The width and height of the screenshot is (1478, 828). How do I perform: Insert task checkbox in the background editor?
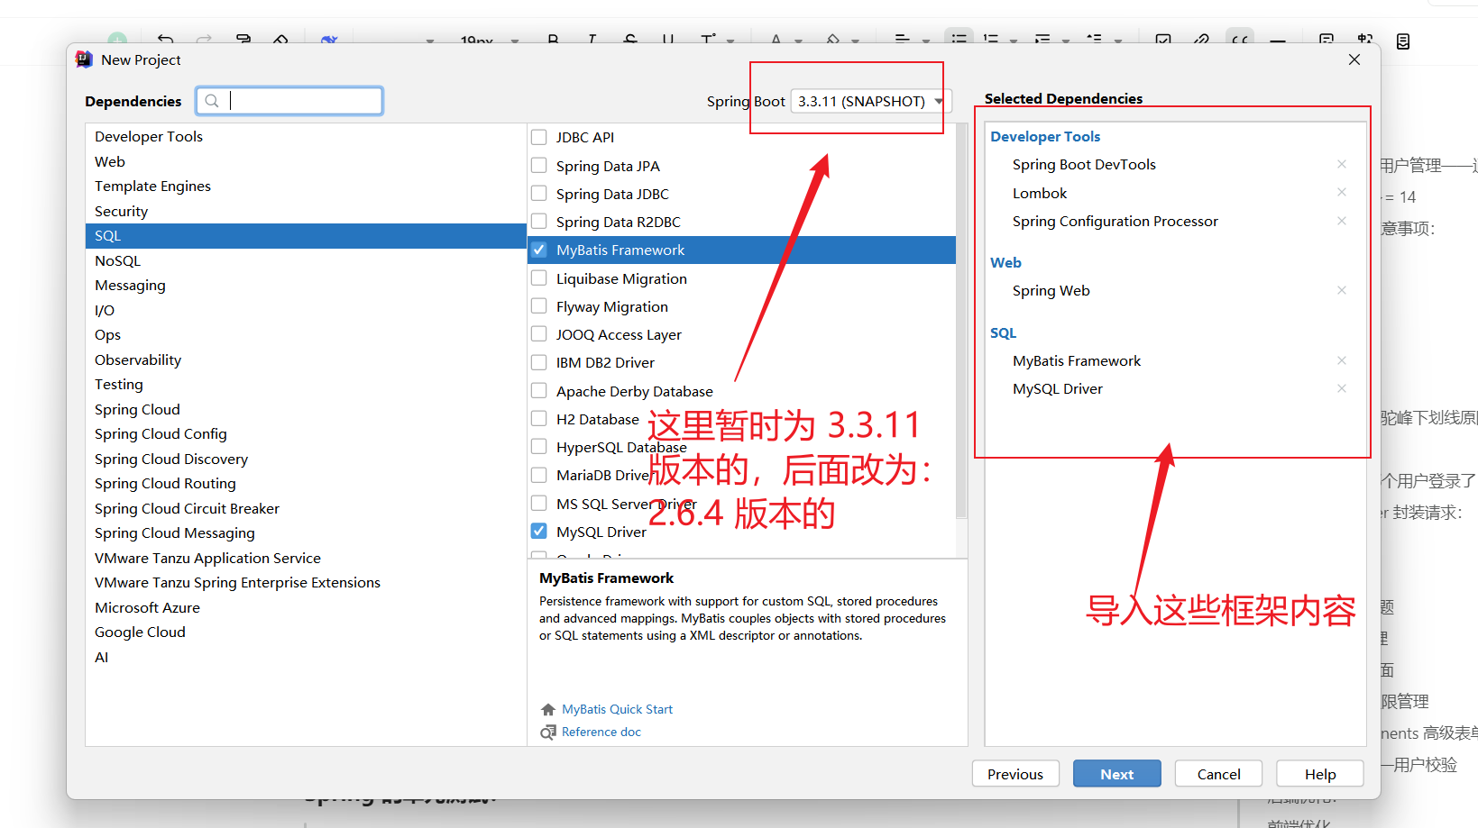1163,40
